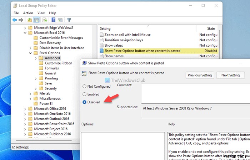Click the Forward arrow toolbar icon
Screen dimensions: 250x160
click(x=21, y=20)
